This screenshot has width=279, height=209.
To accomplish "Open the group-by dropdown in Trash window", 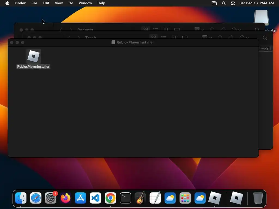I will 207,37.
